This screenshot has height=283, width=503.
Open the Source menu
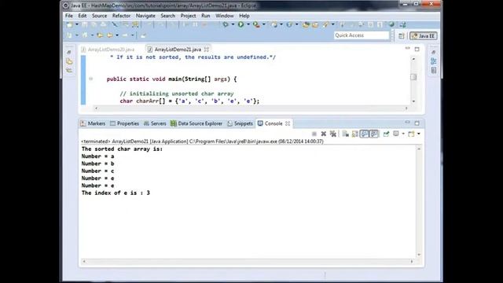point(100,16)
